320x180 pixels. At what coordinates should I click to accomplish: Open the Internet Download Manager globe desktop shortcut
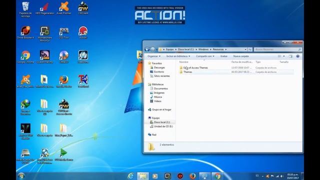[x=25, y=107]
